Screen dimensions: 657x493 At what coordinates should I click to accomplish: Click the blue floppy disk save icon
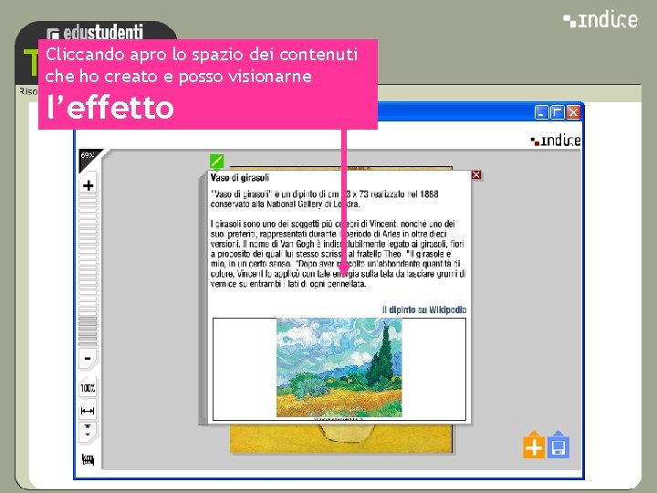(558, 446)
